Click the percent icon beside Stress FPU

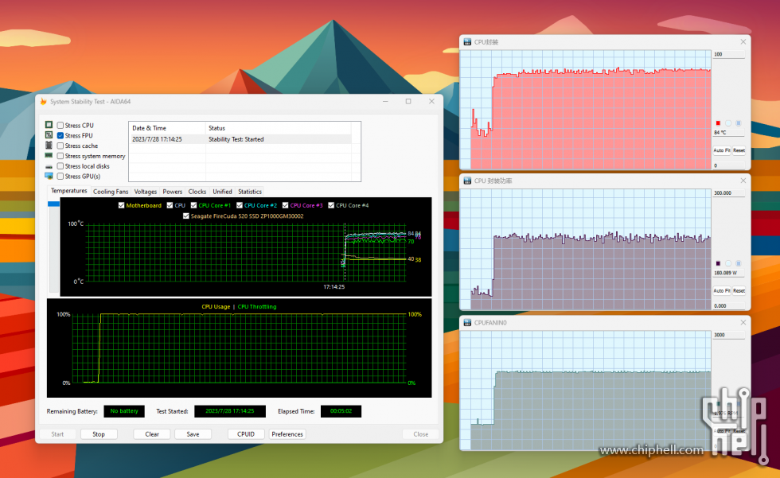pos(49,135)
